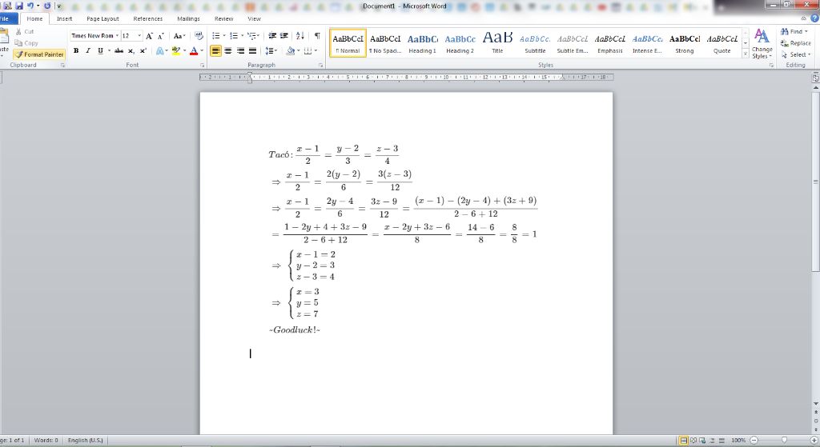The image size is (820, 447).
Task: Open the font size dropdown
Action: 139,36
